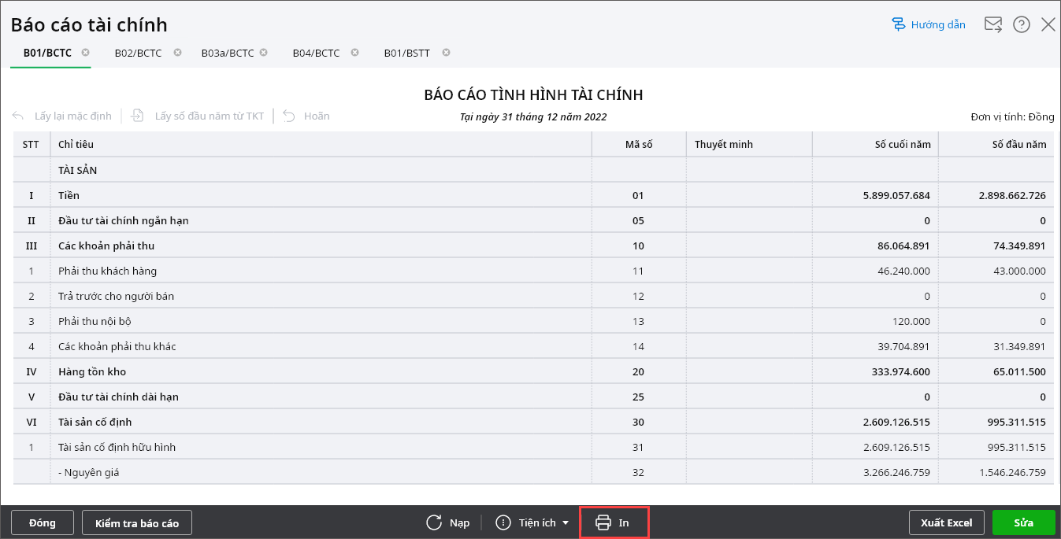Expand the Tiện ích dropdown arrow
The width and height of the screenshot is (1061, 539).
[566, 523]
